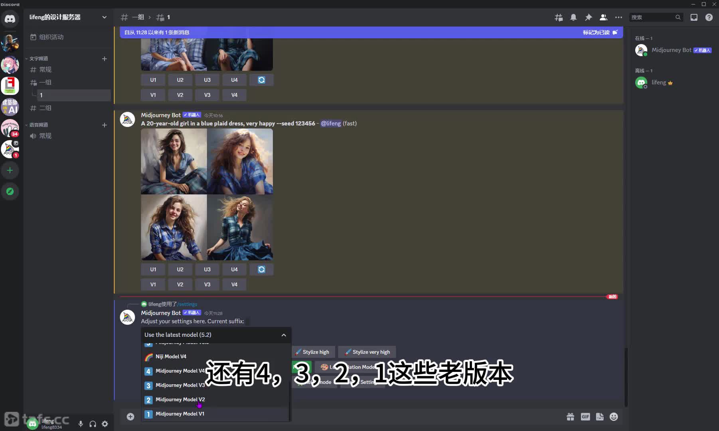
Task: Open the Midjourney sailboat server icon
Action: pos(10,149)
